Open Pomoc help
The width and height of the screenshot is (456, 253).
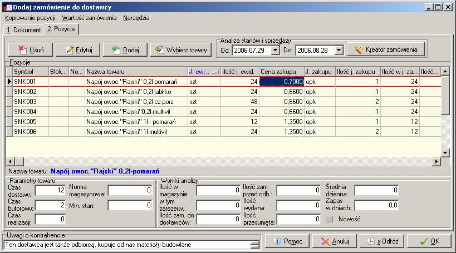tap(287, 241)
